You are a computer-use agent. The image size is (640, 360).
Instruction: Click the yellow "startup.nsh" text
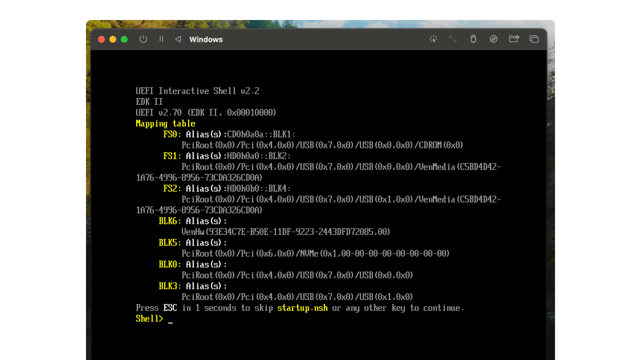[x=302, y=308]
